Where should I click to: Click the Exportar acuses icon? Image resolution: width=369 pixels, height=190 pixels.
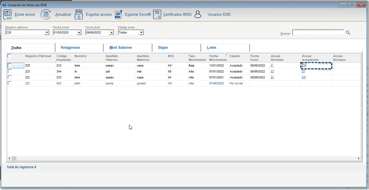coord(79,15)
